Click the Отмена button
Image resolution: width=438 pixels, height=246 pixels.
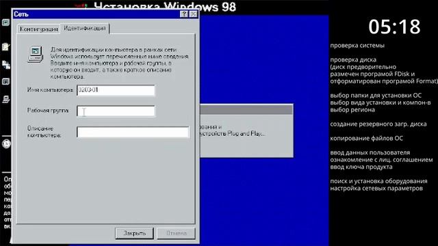[177, 233]
